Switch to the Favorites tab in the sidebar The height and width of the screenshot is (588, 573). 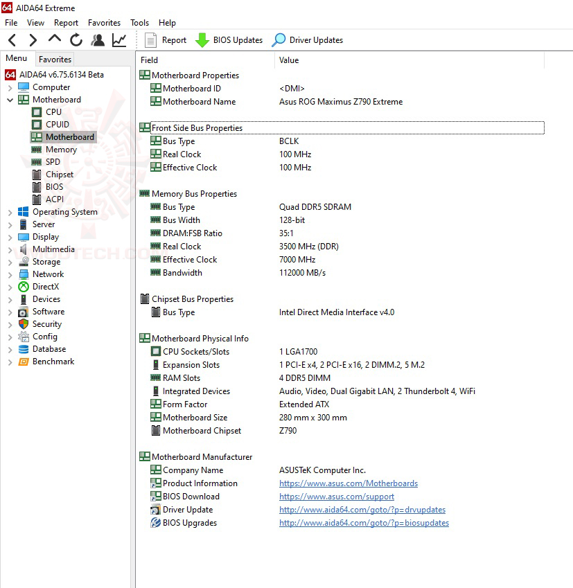pyautogui.click(x=55, y=60)
